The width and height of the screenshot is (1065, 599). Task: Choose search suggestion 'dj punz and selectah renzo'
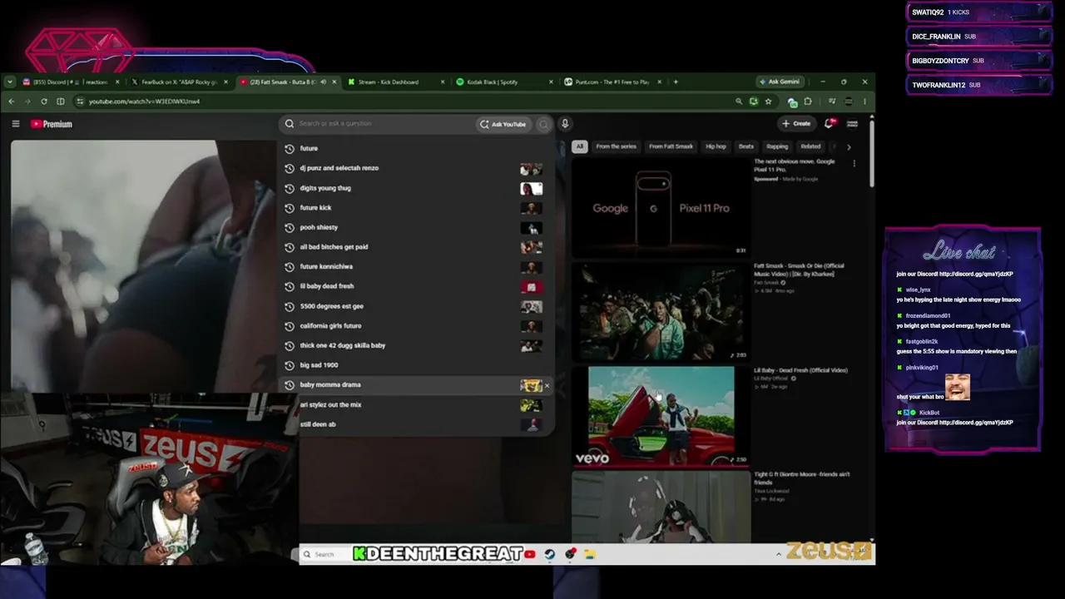pos(416,168)
